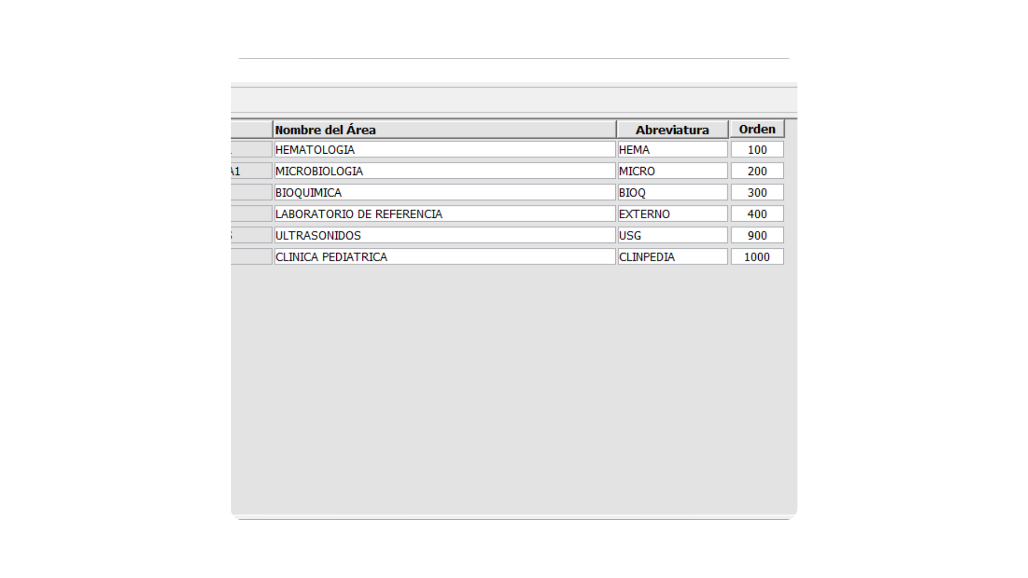
Task: Click the LABORATORIO DE REFERENCIA field
Action: [444, 214]
